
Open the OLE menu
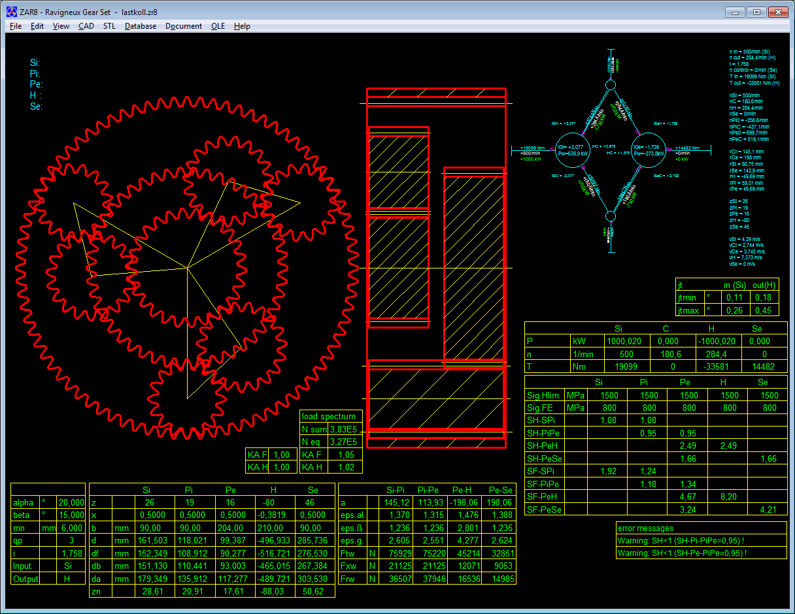(218, 26)
